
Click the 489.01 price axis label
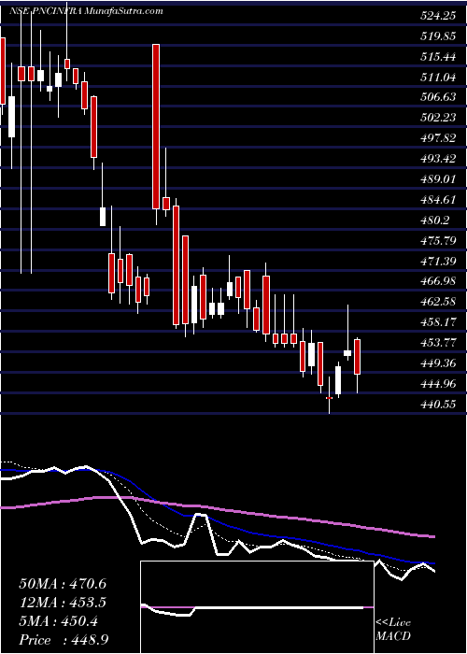pyautogui.click(x=437, y=179)
